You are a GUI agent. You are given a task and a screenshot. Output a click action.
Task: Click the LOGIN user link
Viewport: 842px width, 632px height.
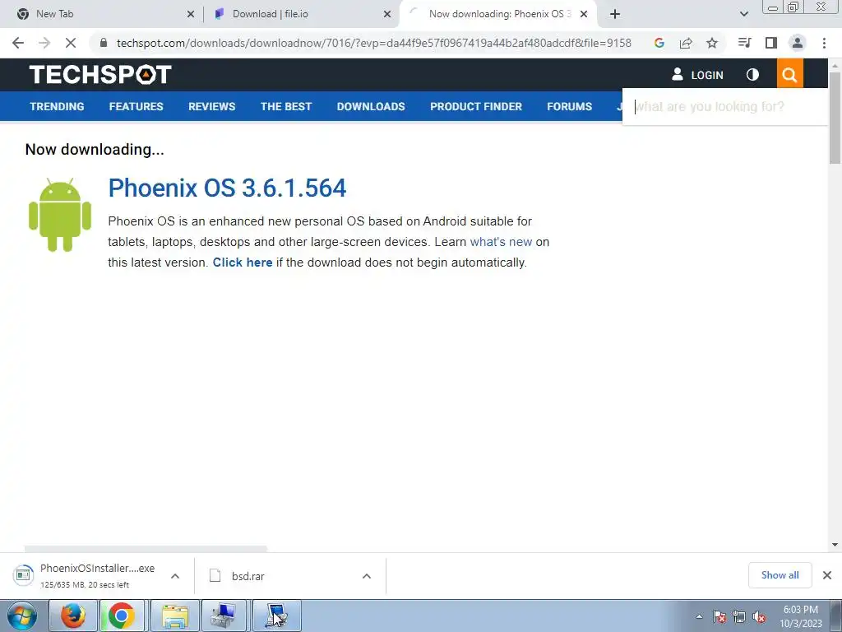pos(697,75)
